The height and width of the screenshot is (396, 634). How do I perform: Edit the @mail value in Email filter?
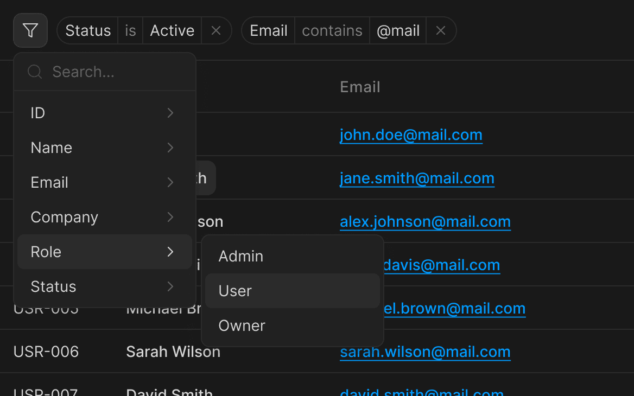point(398,31)
